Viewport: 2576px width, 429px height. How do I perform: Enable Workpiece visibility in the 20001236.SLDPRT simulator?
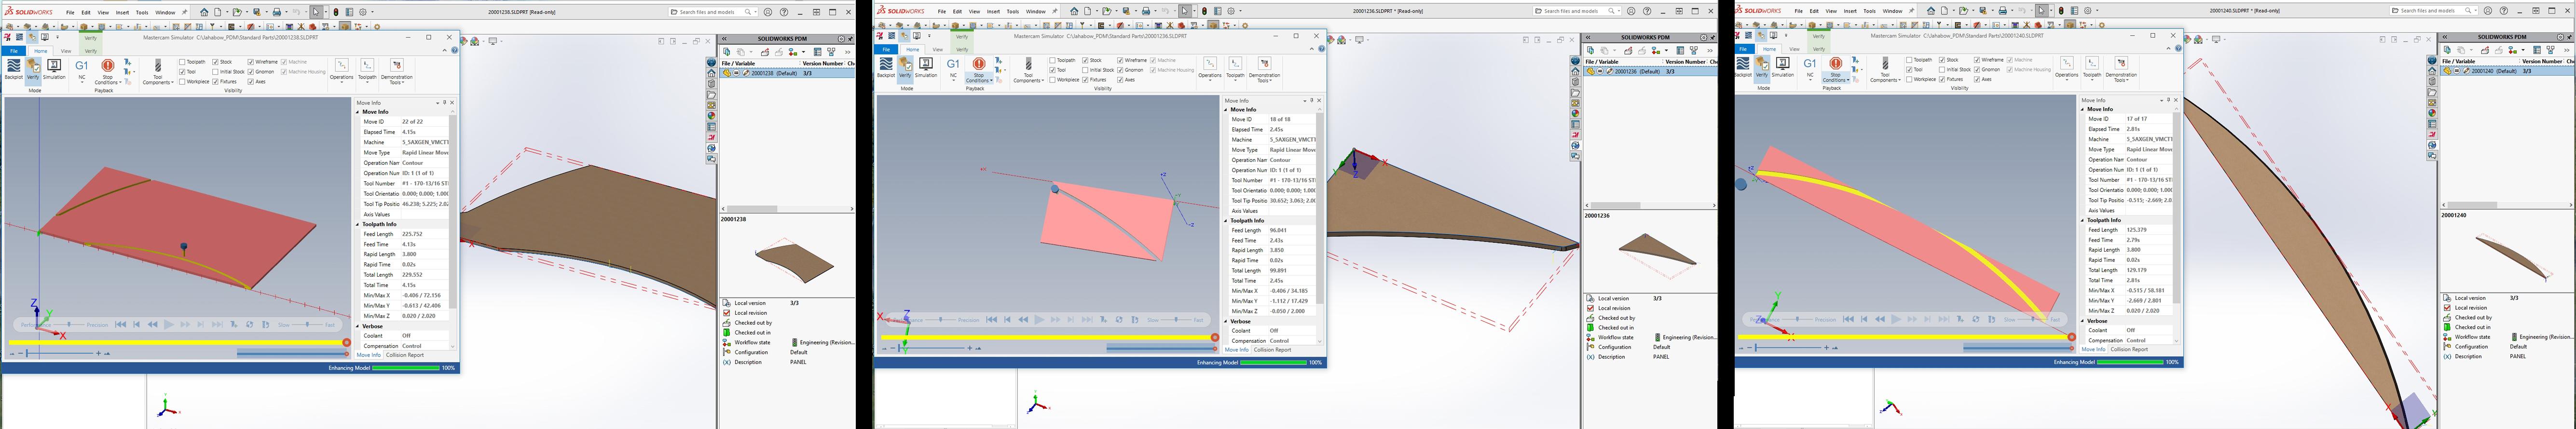1052,80
